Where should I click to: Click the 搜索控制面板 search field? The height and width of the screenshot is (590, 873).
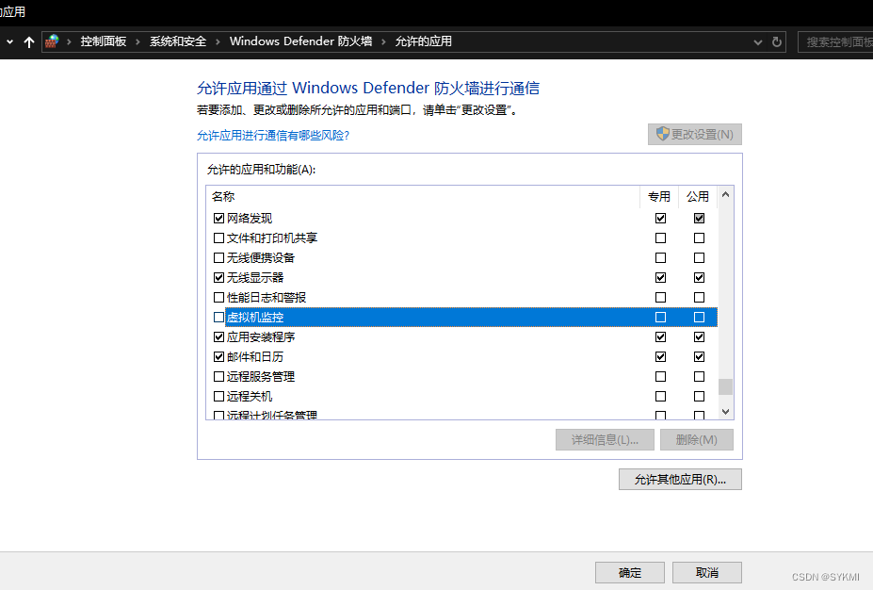(x=835, y=41)
